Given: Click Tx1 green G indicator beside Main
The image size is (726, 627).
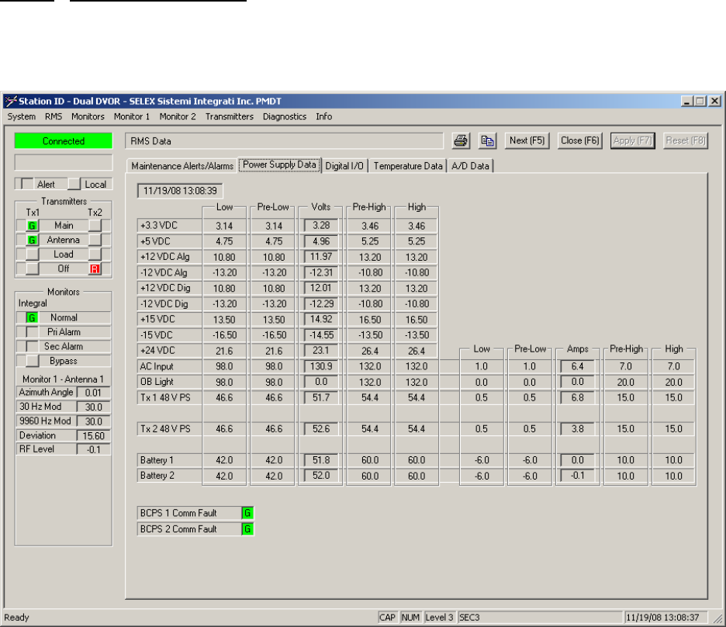Looking at the screenshot, I should tap(33, 226).
